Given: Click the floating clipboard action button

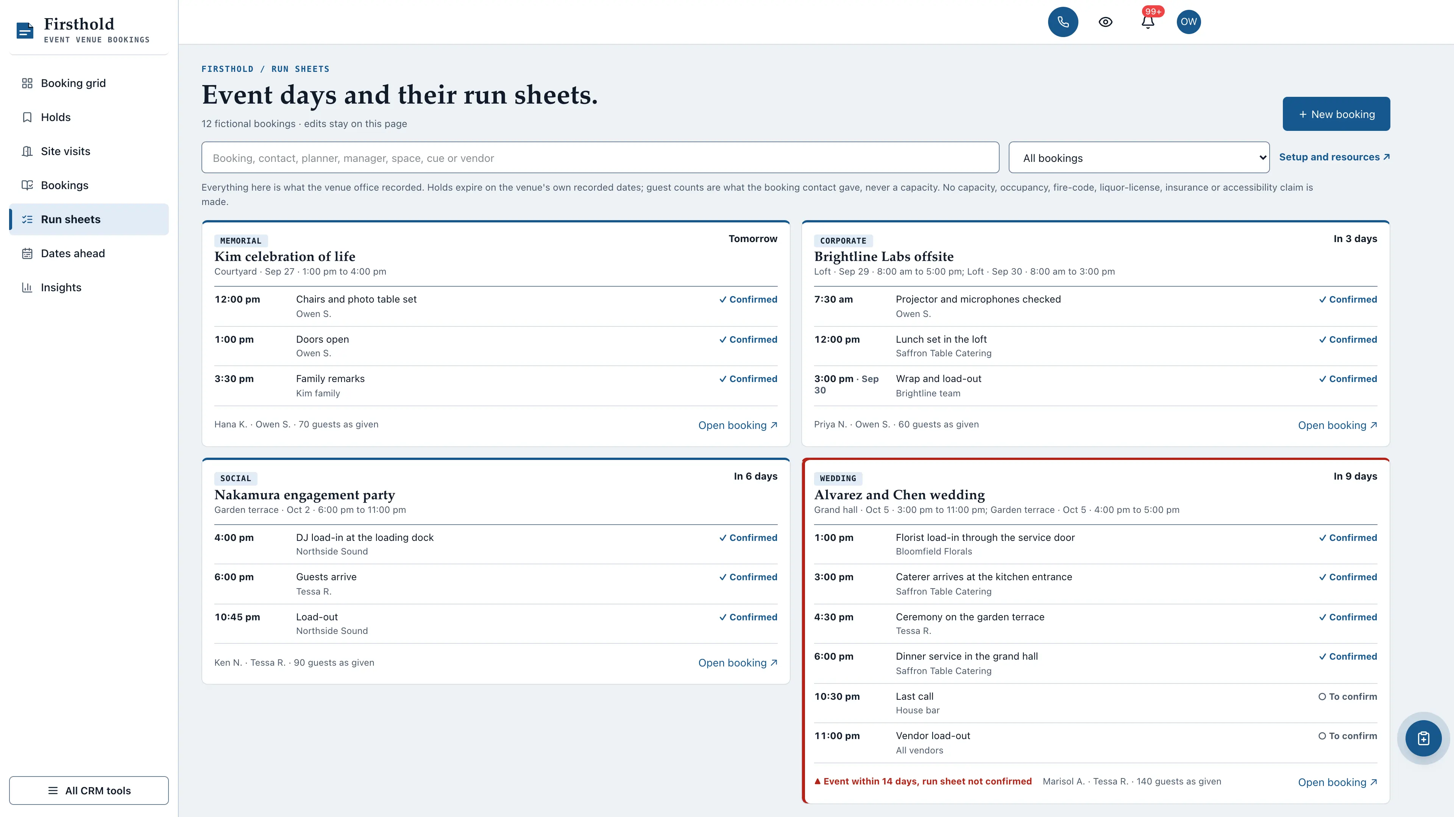Looking at the screenshot, I should [1423, 738].
